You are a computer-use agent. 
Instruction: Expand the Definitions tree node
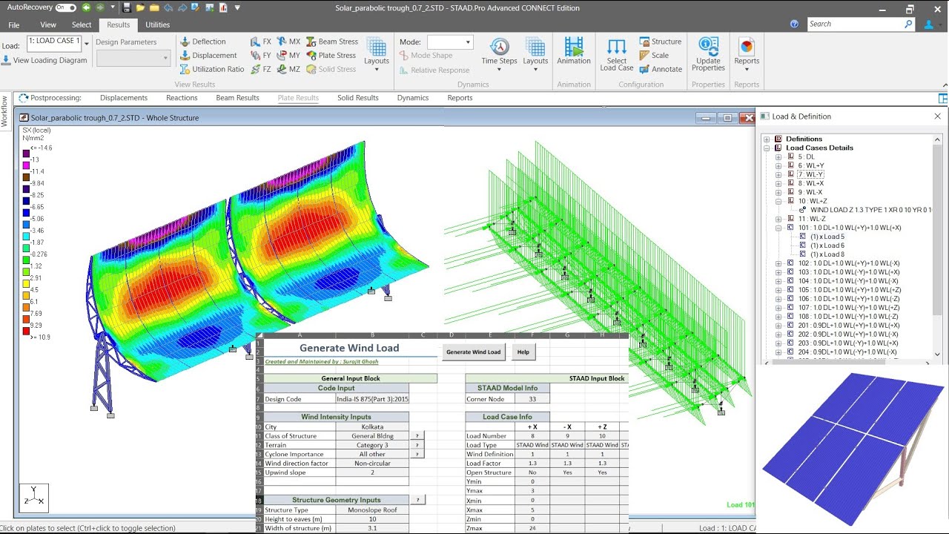coord(767,139)
